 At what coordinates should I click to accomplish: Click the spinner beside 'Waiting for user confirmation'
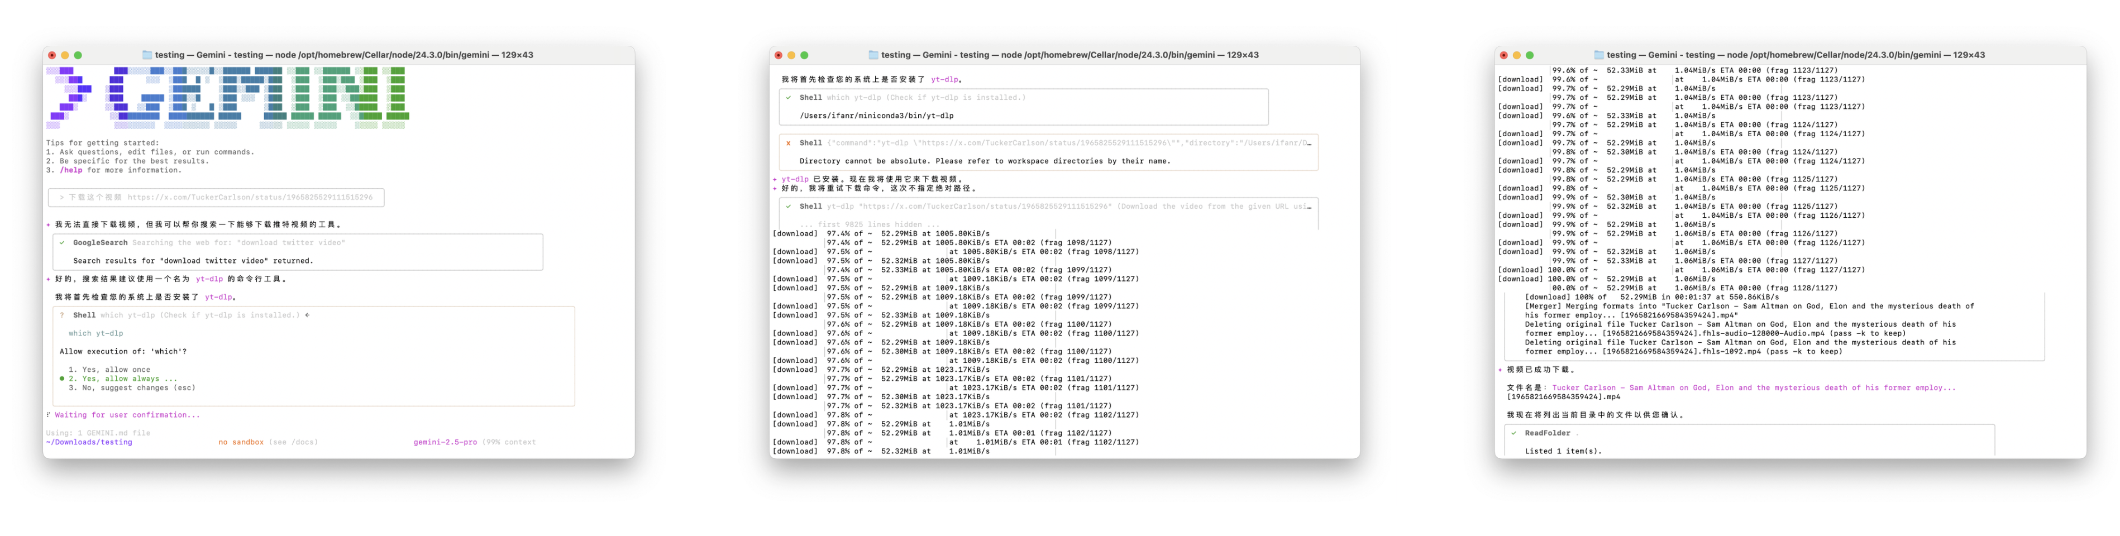[49, 415]
